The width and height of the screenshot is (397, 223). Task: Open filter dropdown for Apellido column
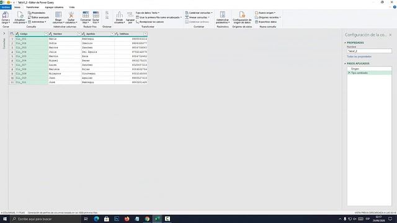pos(112,34)
